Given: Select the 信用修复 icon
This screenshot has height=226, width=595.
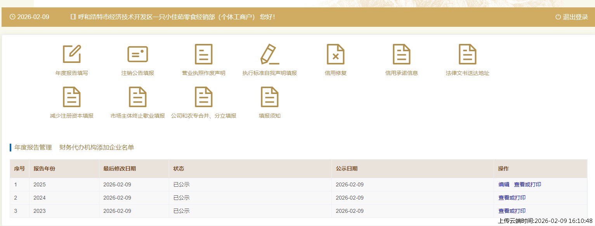Looking at the screenshot, I should [335, 54].
